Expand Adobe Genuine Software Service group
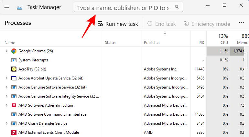 point(6,87)
